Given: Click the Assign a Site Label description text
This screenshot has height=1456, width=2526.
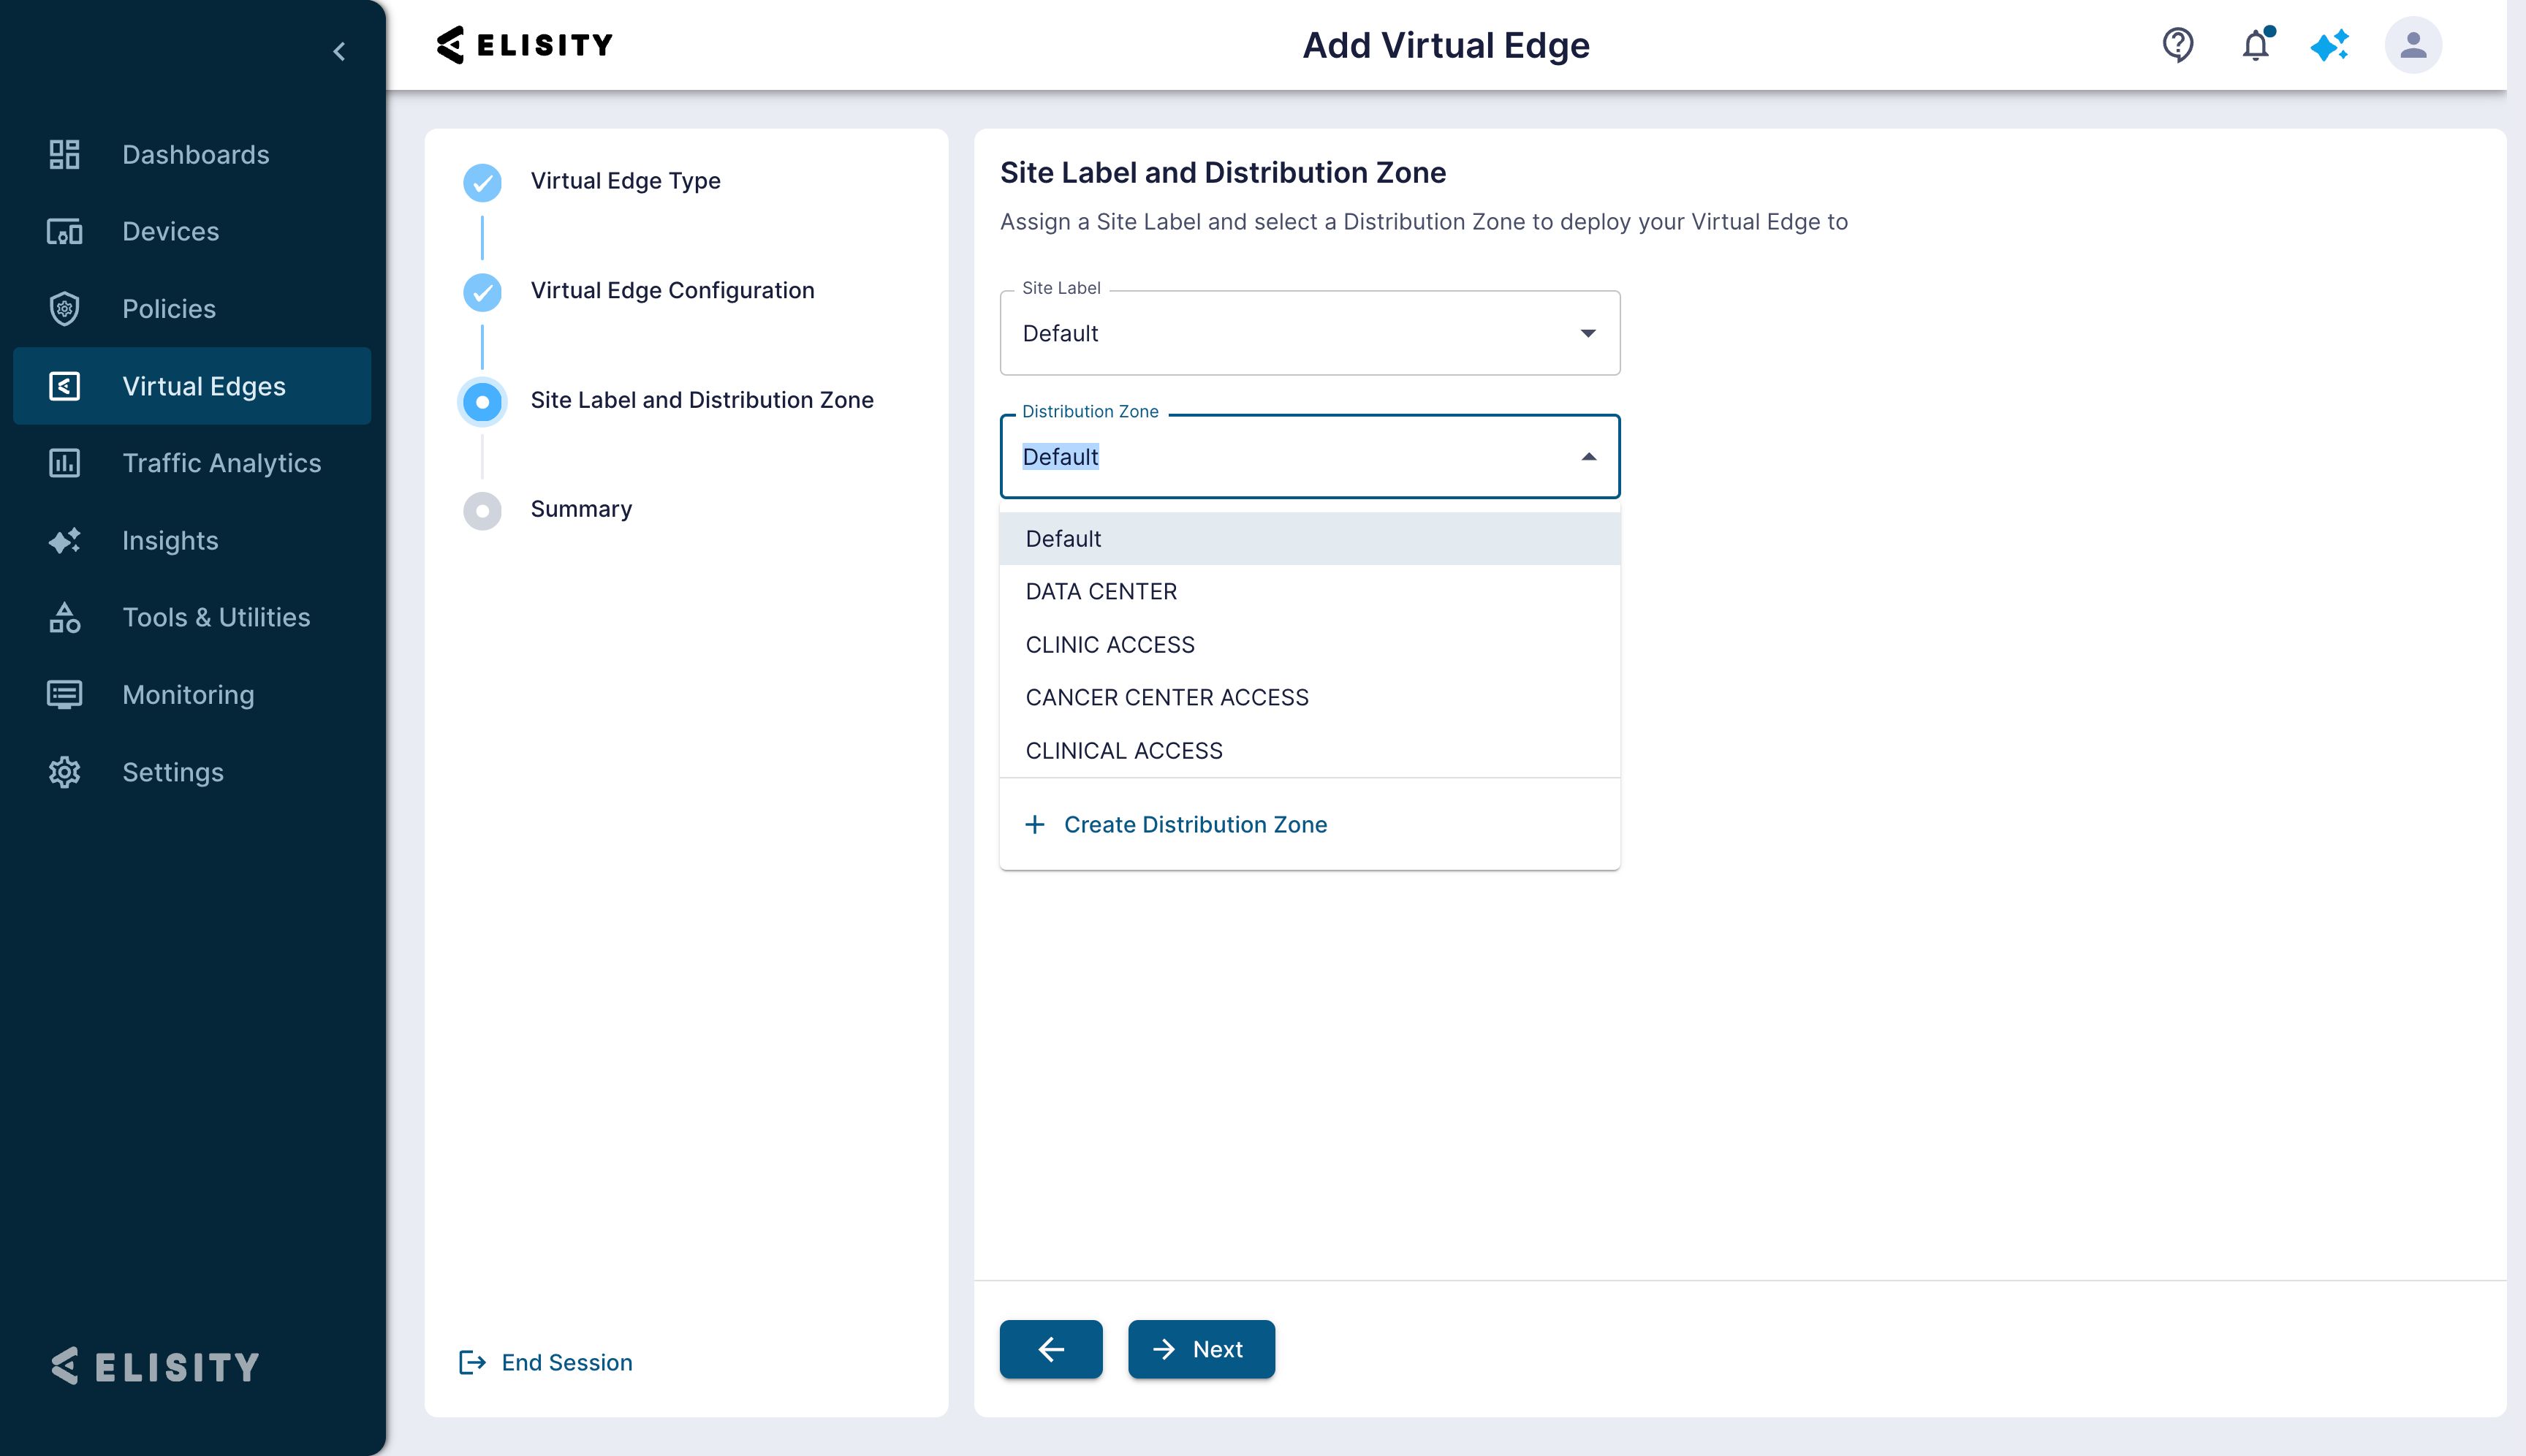Looking at the screenshot, I should 1424,222.
